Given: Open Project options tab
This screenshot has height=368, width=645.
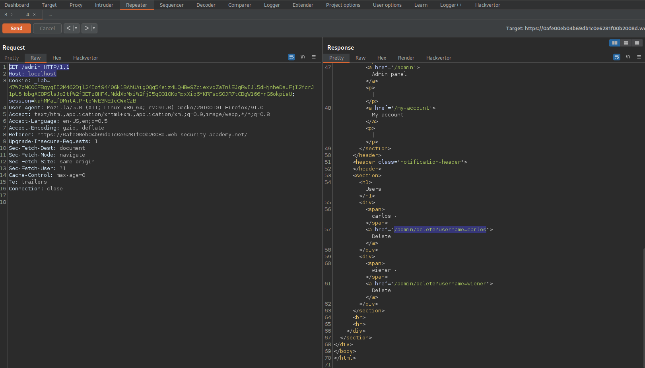Looking at the screenshot, I should click(343, 5).
